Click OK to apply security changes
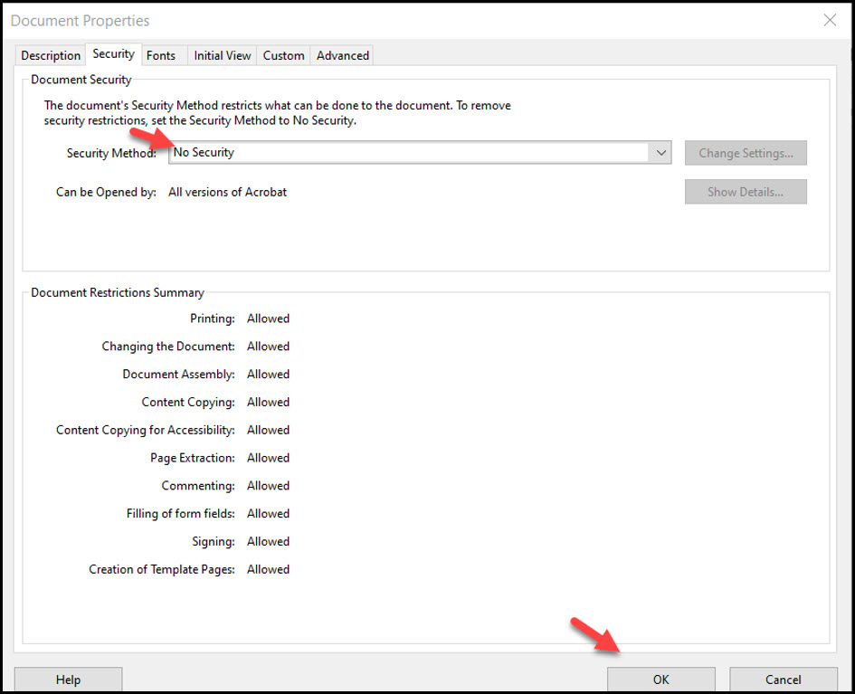The height and width of the screenshot is (694, 855). click(x=660, y=679)
